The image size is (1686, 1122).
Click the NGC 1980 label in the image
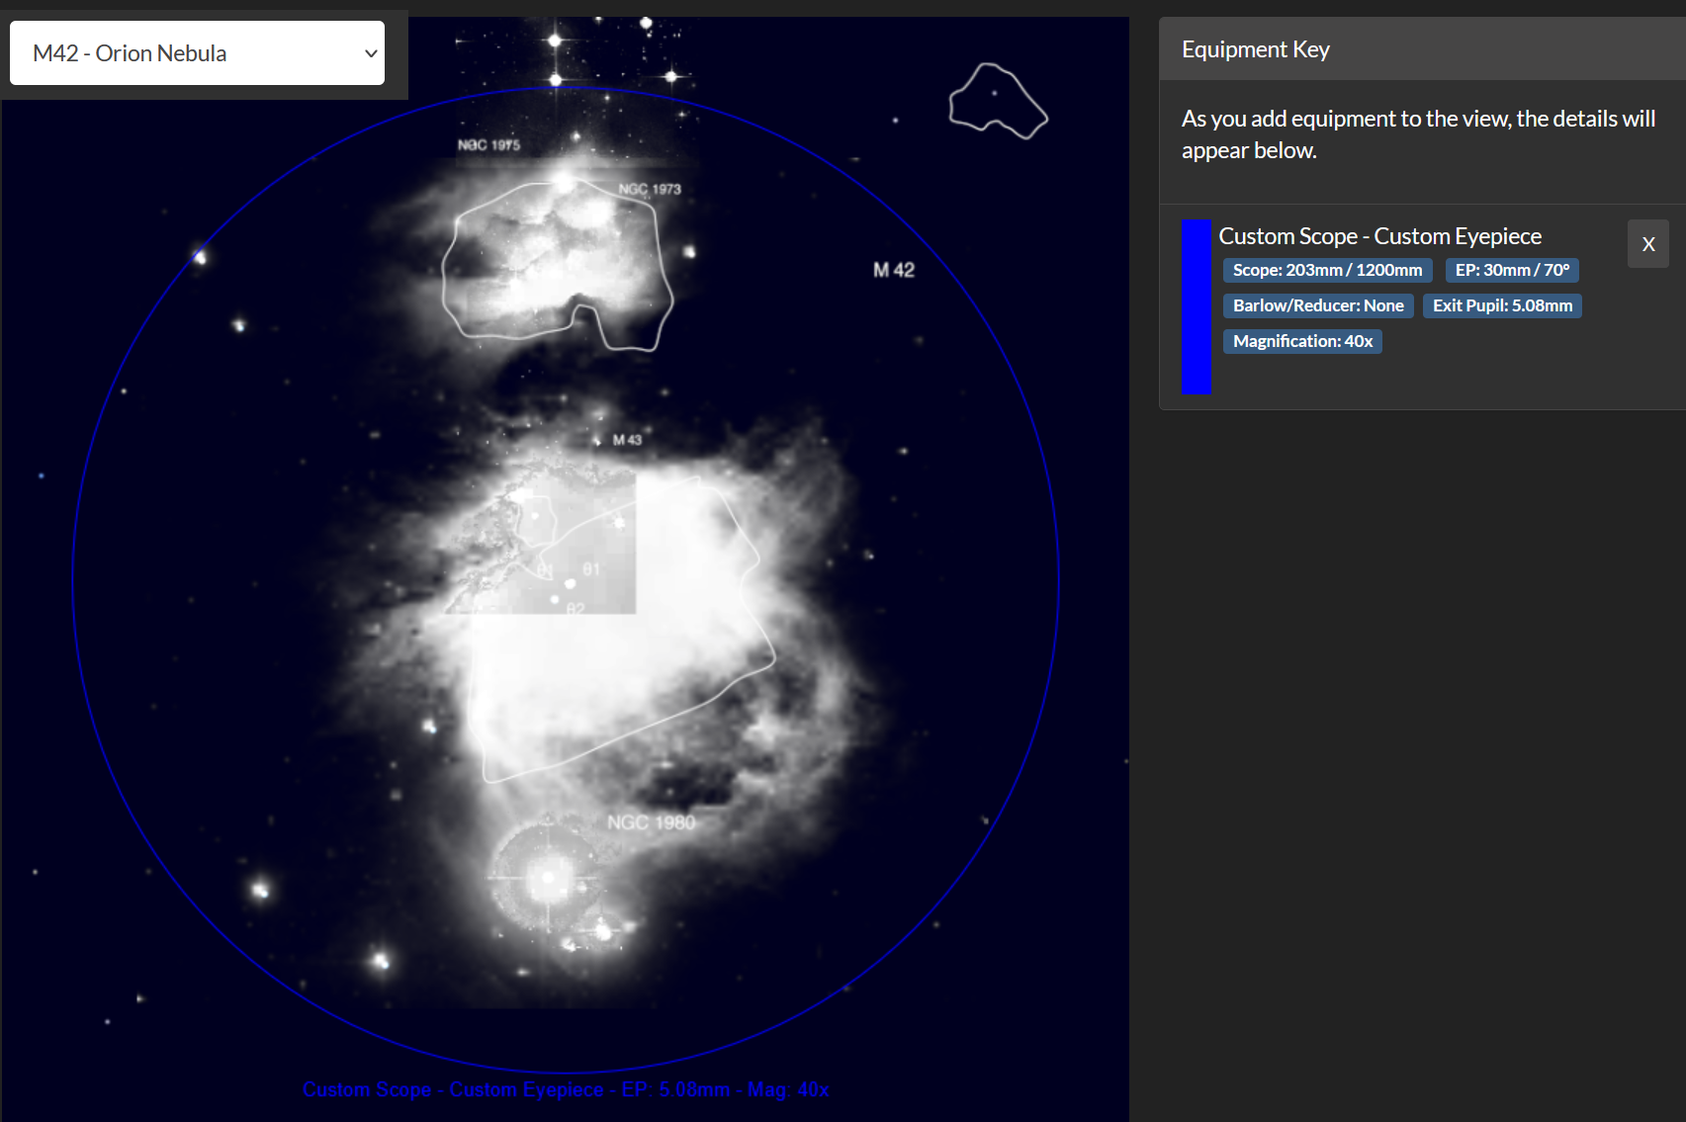(651, 822)
